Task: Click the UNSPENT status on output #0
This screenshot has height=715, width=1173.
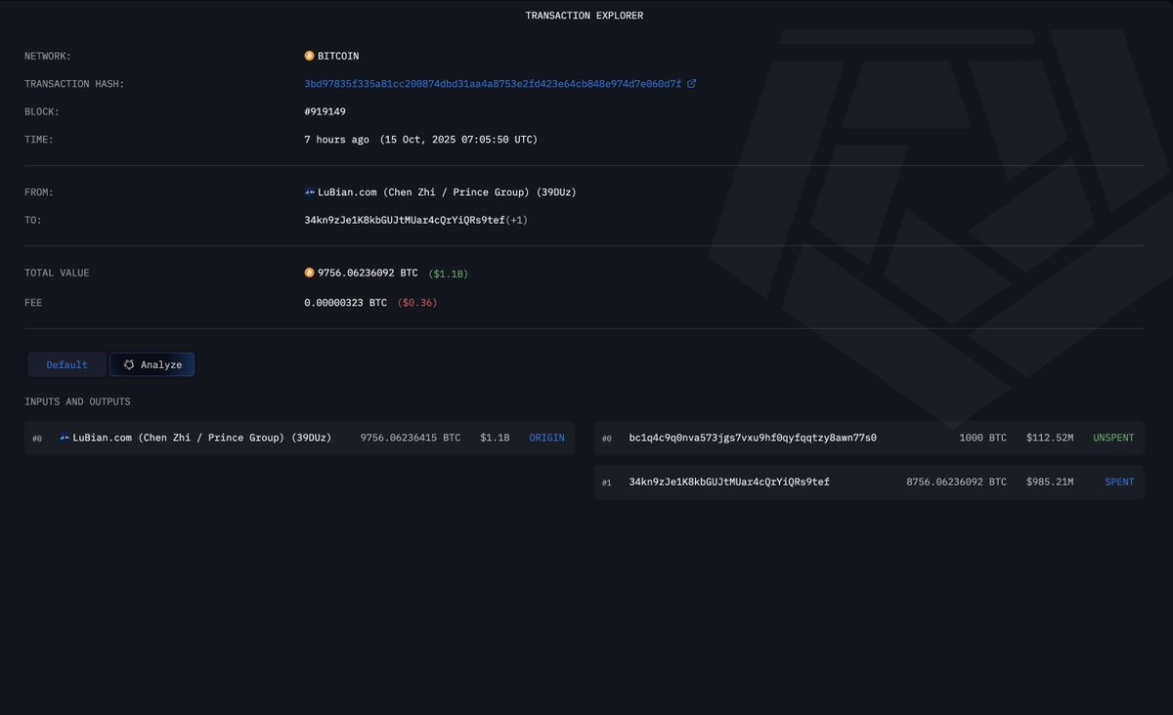Action: point(1113,438)
